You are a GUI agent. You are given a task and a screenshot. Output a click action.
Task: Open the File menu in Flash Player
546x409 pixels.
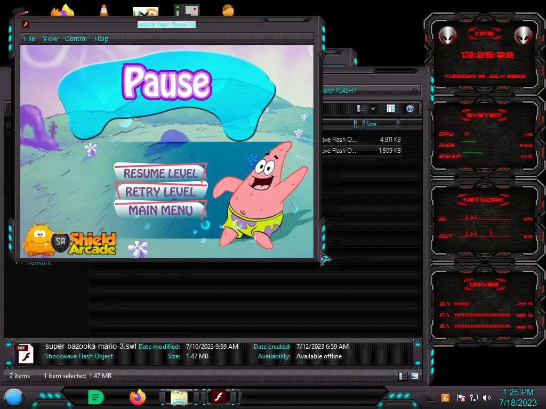click(x=29, y=38)
